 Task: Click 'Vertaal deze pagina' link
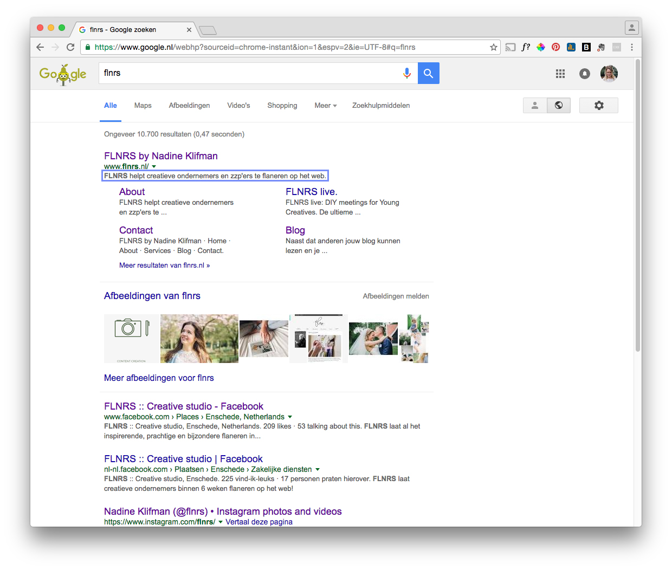coord(259,522)
